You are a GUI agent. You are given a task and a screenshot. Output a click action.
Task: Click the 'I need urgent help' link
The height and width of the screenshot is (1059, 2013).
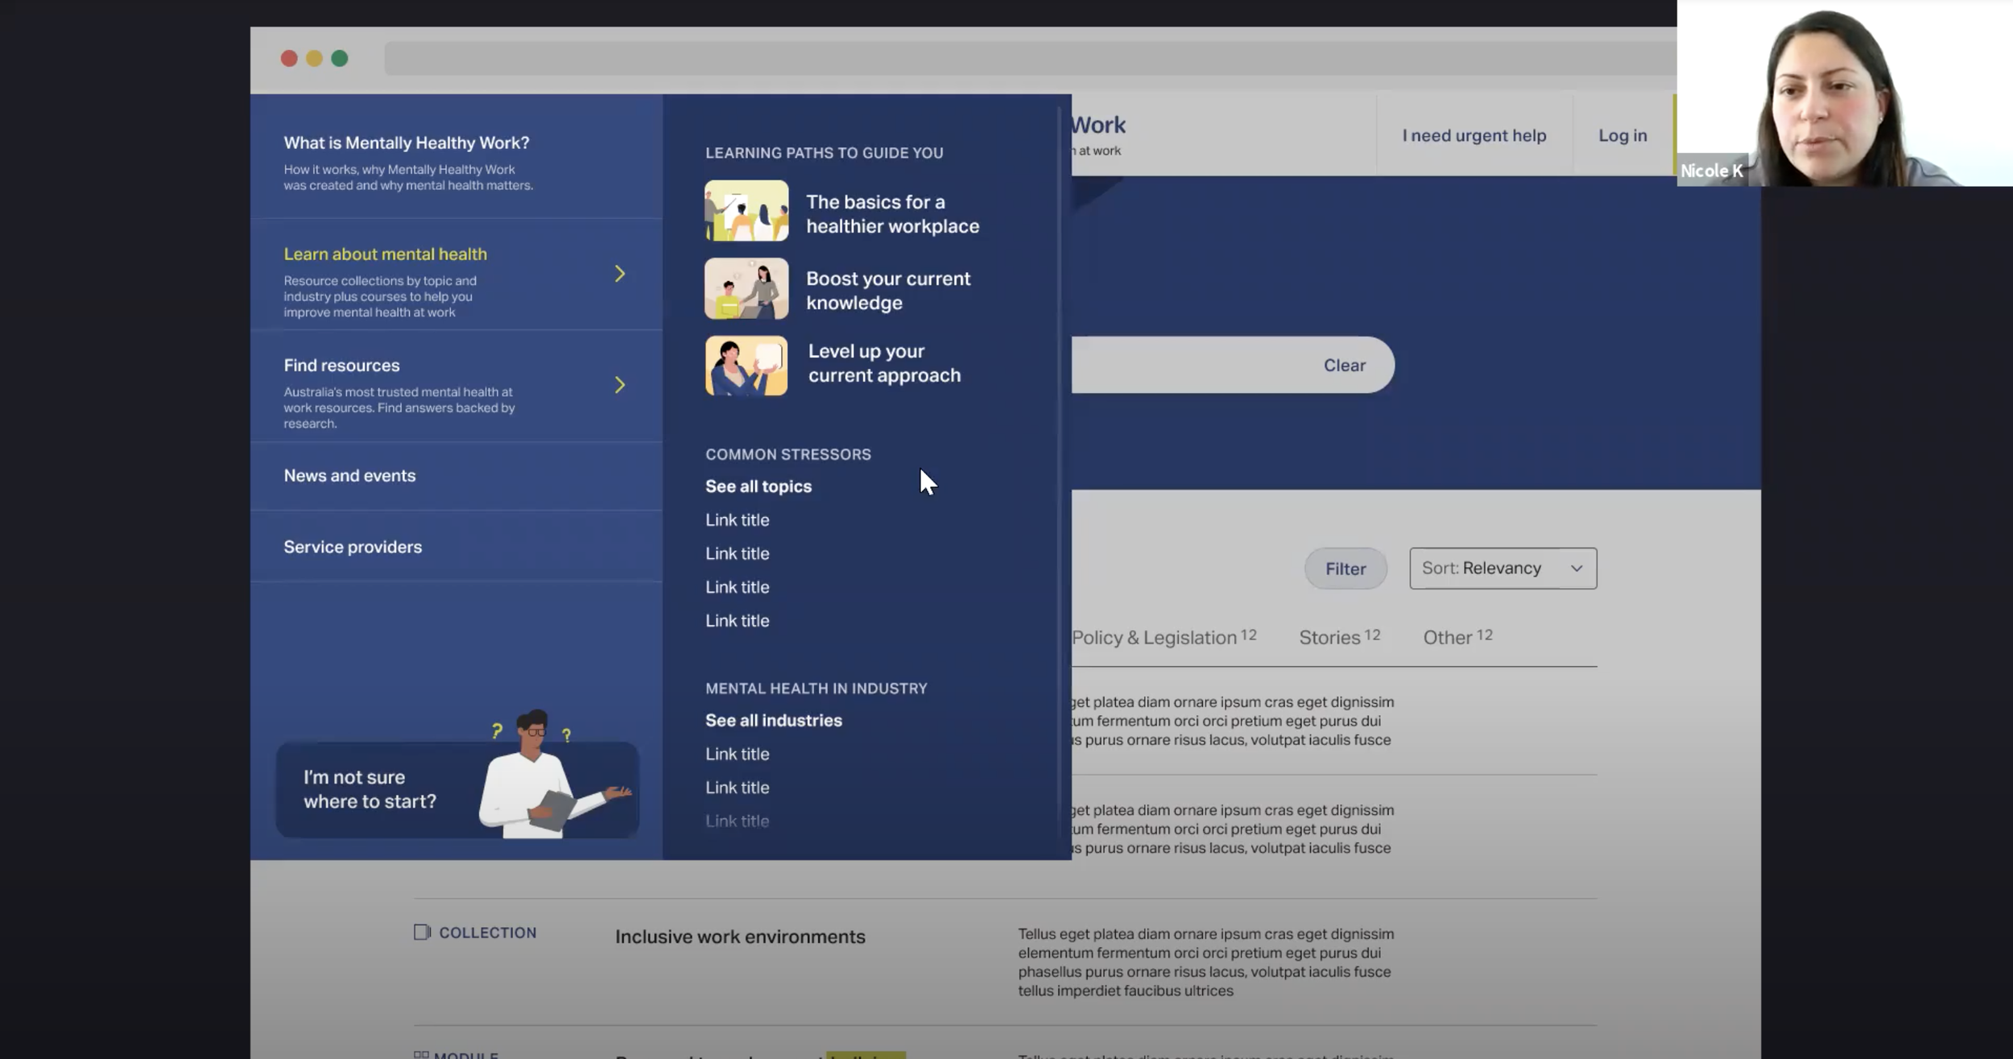coord(1474,134)
